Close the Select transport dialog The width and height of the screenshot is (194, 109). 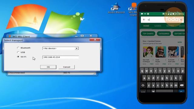point(95,40)
